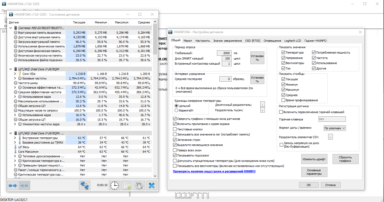Open the OSD (RTSS) tab
The image size is (384, 202).
click(x=252, y=41)
